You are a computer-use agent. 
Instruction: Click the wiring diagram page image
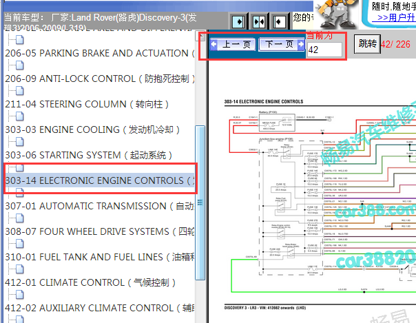click(320, 204)
